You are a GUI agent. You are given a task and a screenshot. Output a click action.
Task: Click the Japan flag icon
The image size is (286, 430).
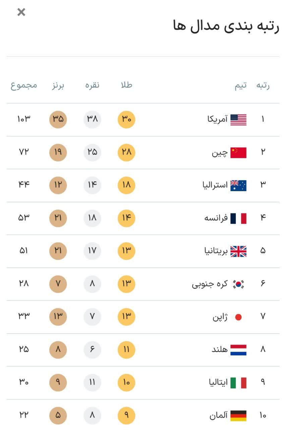(238, 317)
